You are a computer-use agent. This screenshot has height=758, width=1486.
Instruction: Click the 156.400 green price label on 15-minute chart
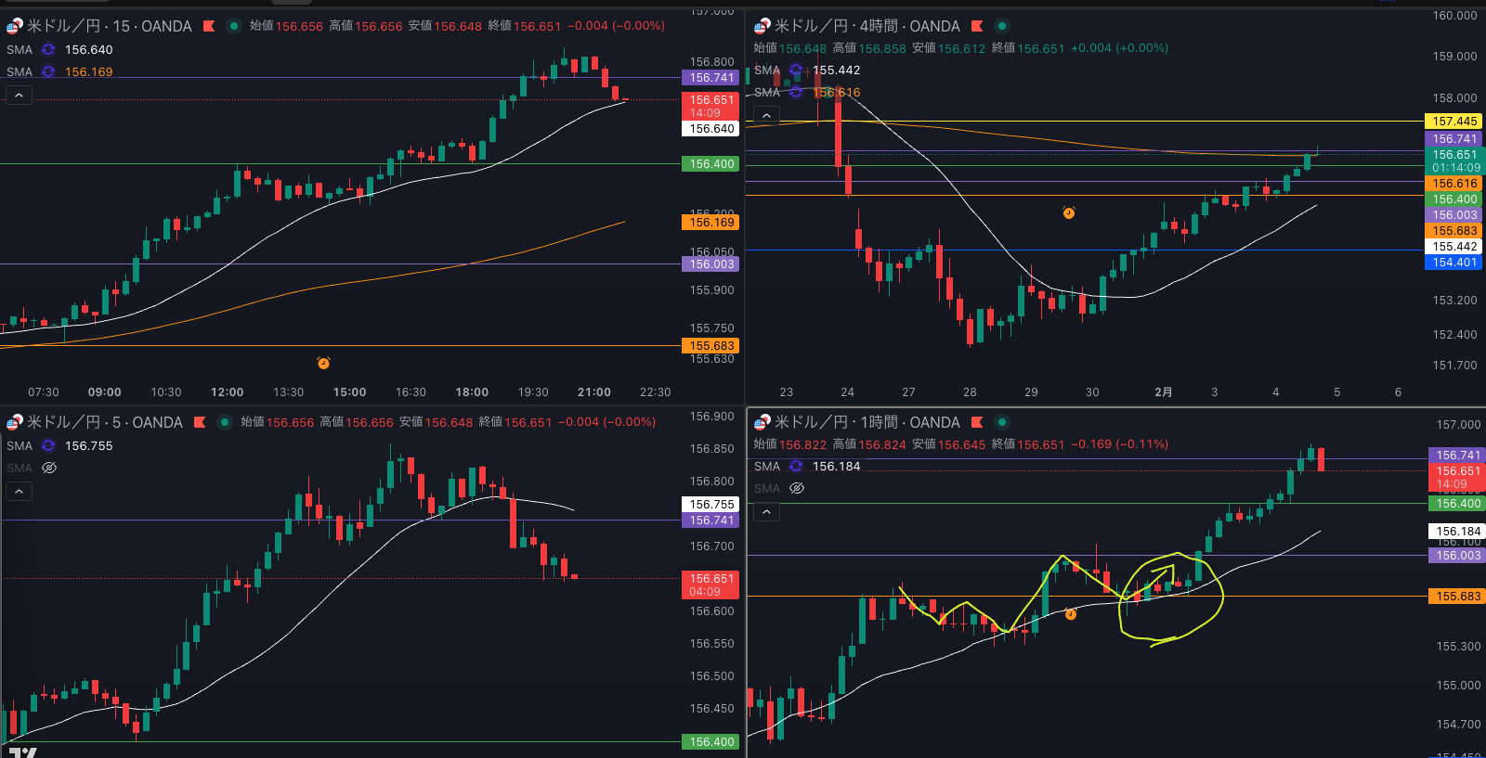click(711, 164)
